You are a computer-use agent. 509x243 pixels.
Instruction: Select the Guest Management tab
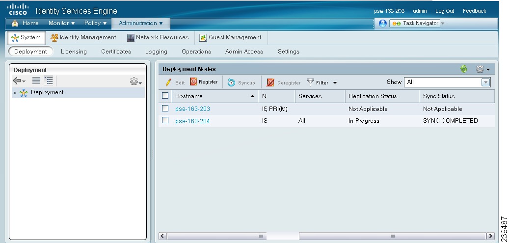230,37
